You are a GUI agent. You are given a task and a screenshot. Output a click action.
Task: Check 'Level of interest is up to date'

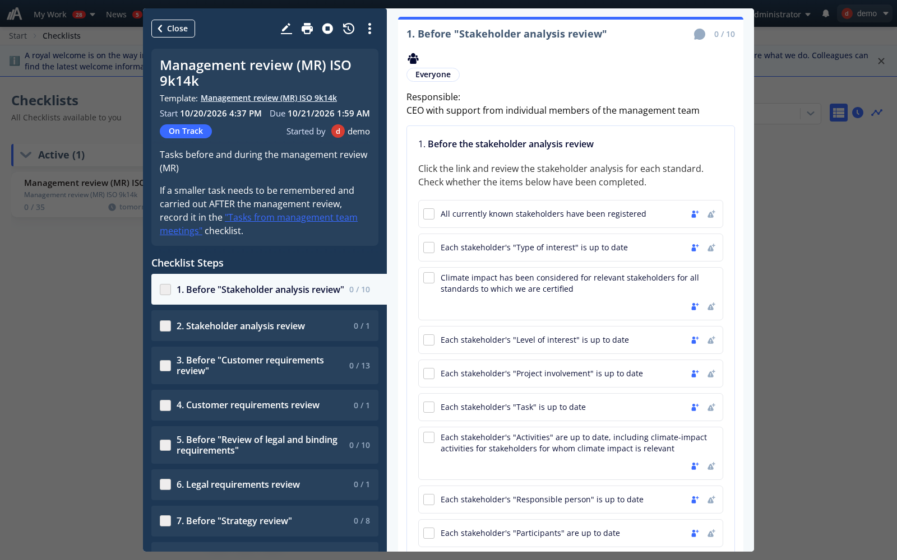pyautogui.click(x=429, y=340)
